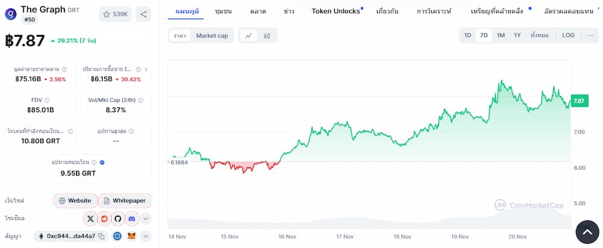Viewport: 603px width, 248px height.
Task: Show info for market cap stat
Action: [x=65, y=69]
